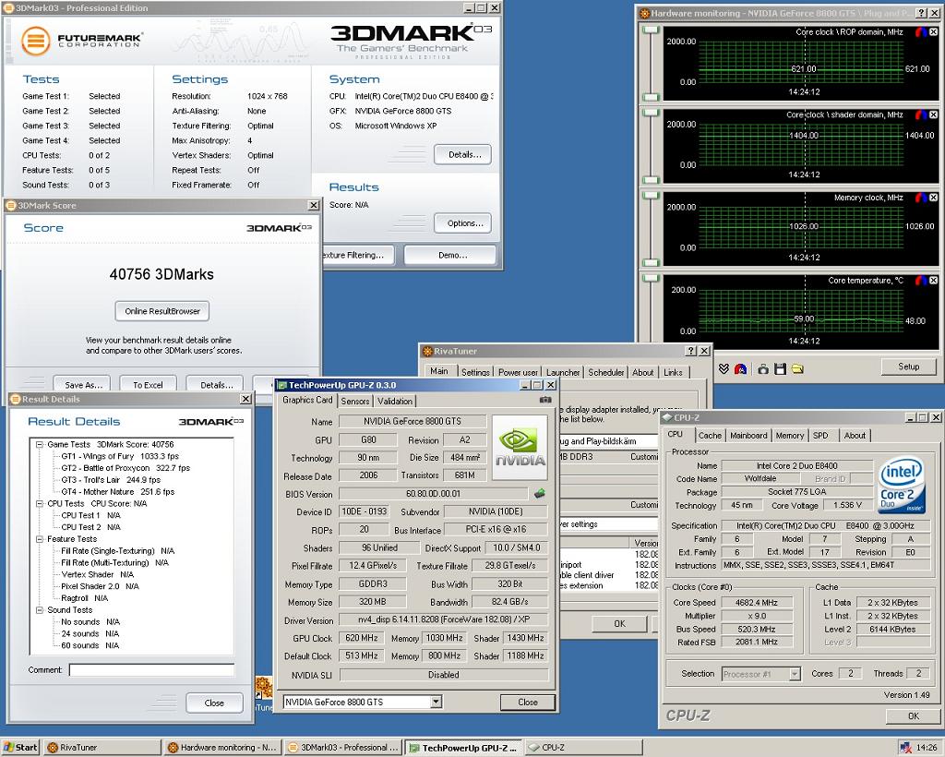Click 3DMark03 Demo button
The height and width of the screenshot is (757, 945).
point(450,255)
